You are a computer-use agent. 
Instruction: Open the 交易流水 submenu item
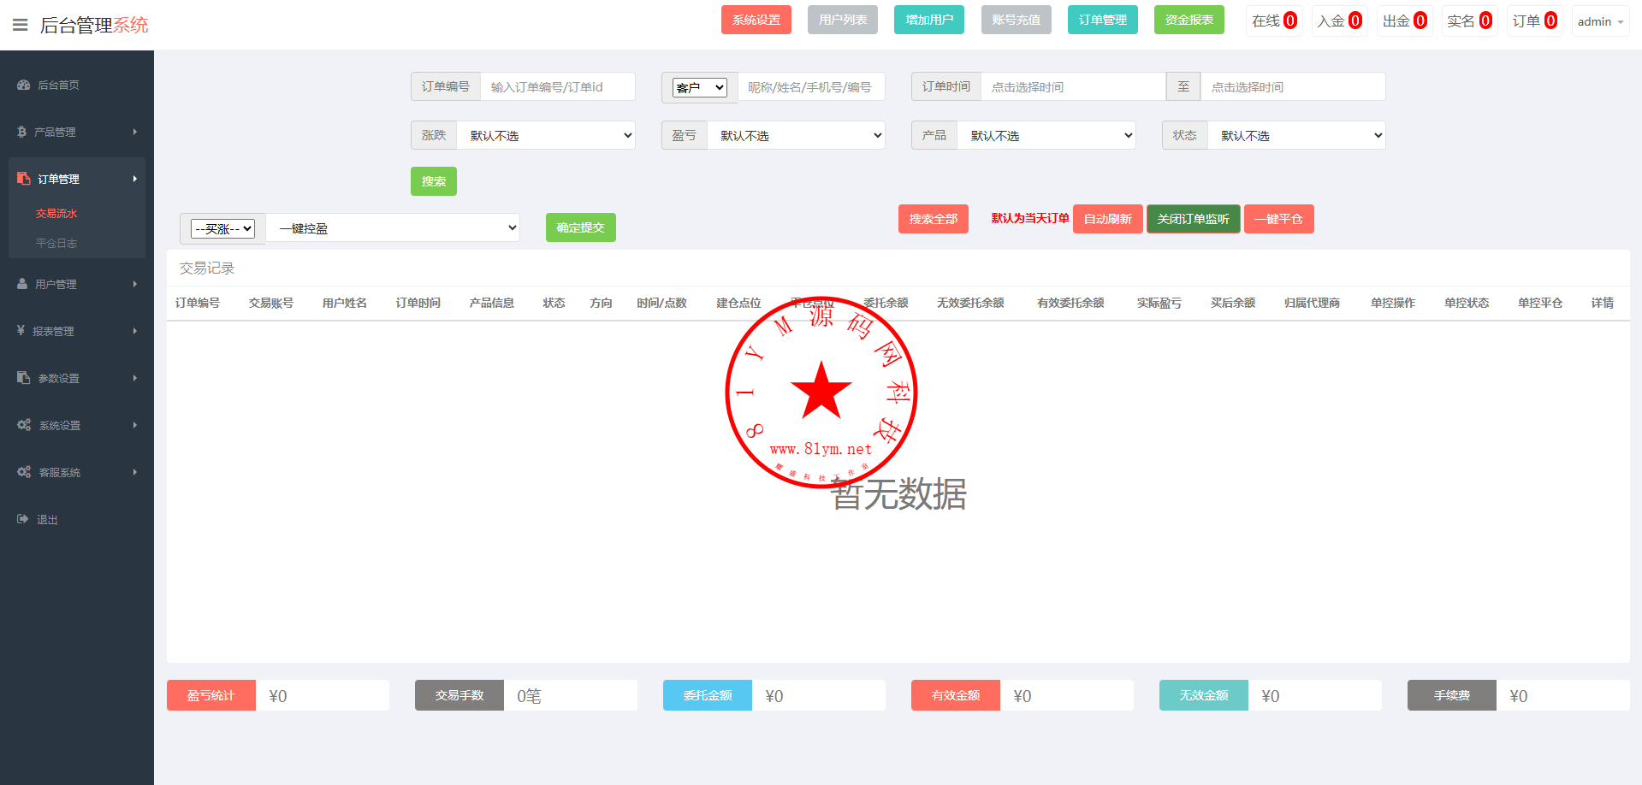56,214
